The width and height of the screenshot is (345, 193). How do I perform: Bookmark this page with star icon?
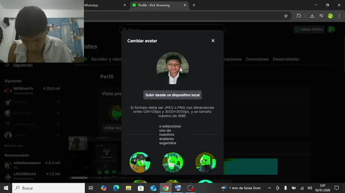(x=286, y=16)
